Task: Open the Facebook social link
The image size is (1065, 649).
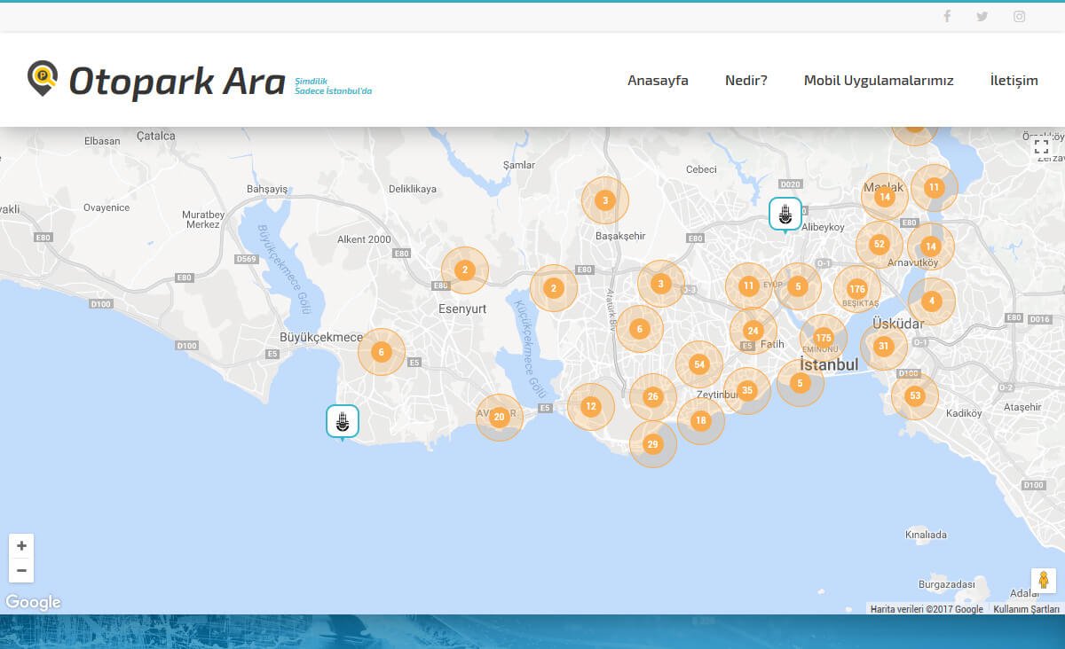Action: click(x=947, y=16)
